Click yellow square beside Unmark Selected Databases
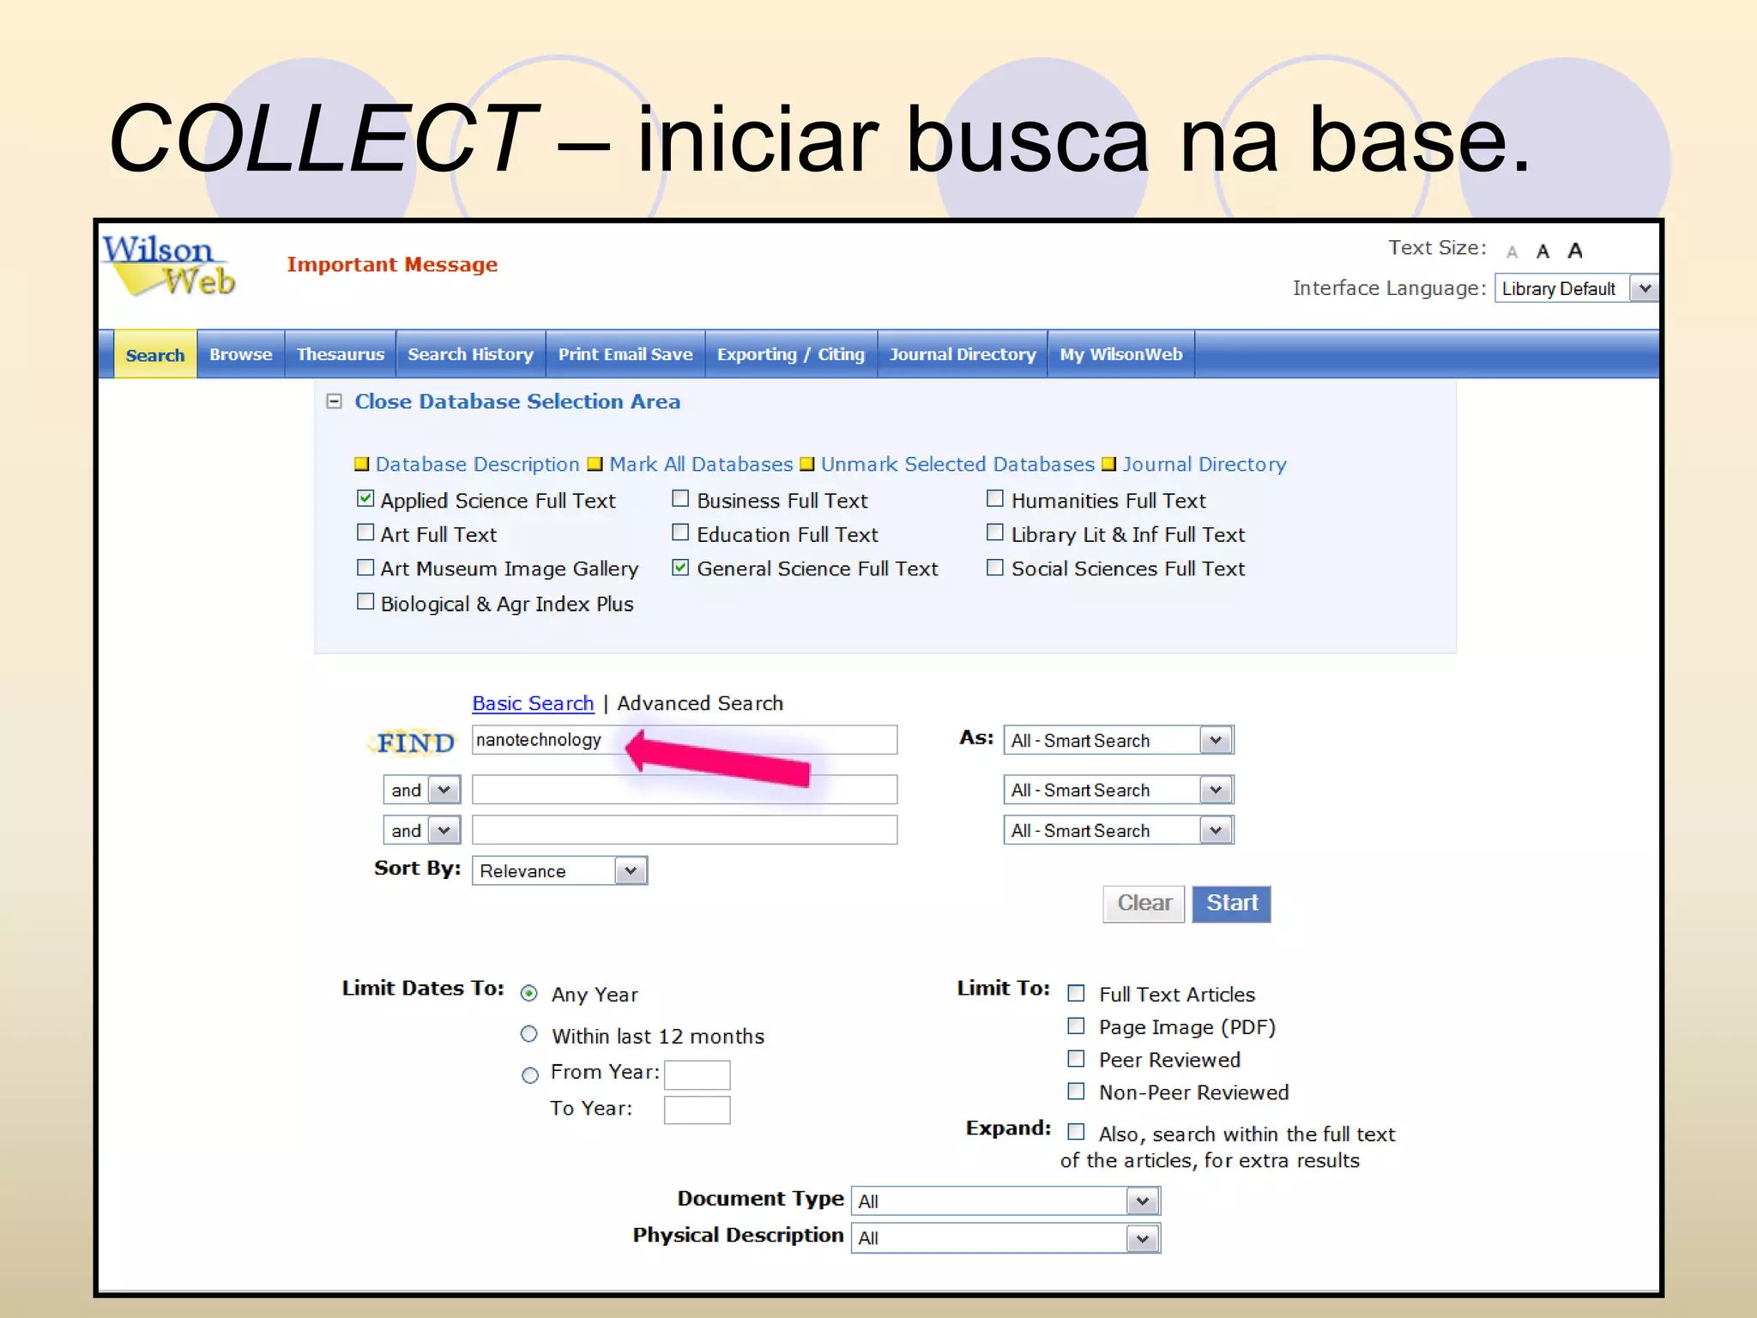The height and width of the screenshot is (1318, 1757). click(806, 464)
